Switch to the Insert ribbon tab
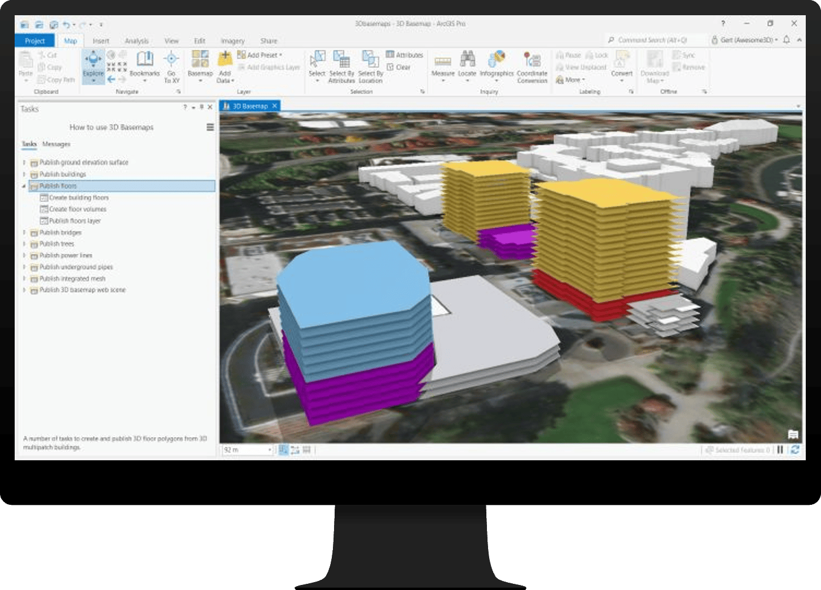The width and height of the screenshot is (821, 590). (101, 41)
